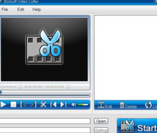Set the clip start mark
Screen dimensions: 157x133
(24, 104)
